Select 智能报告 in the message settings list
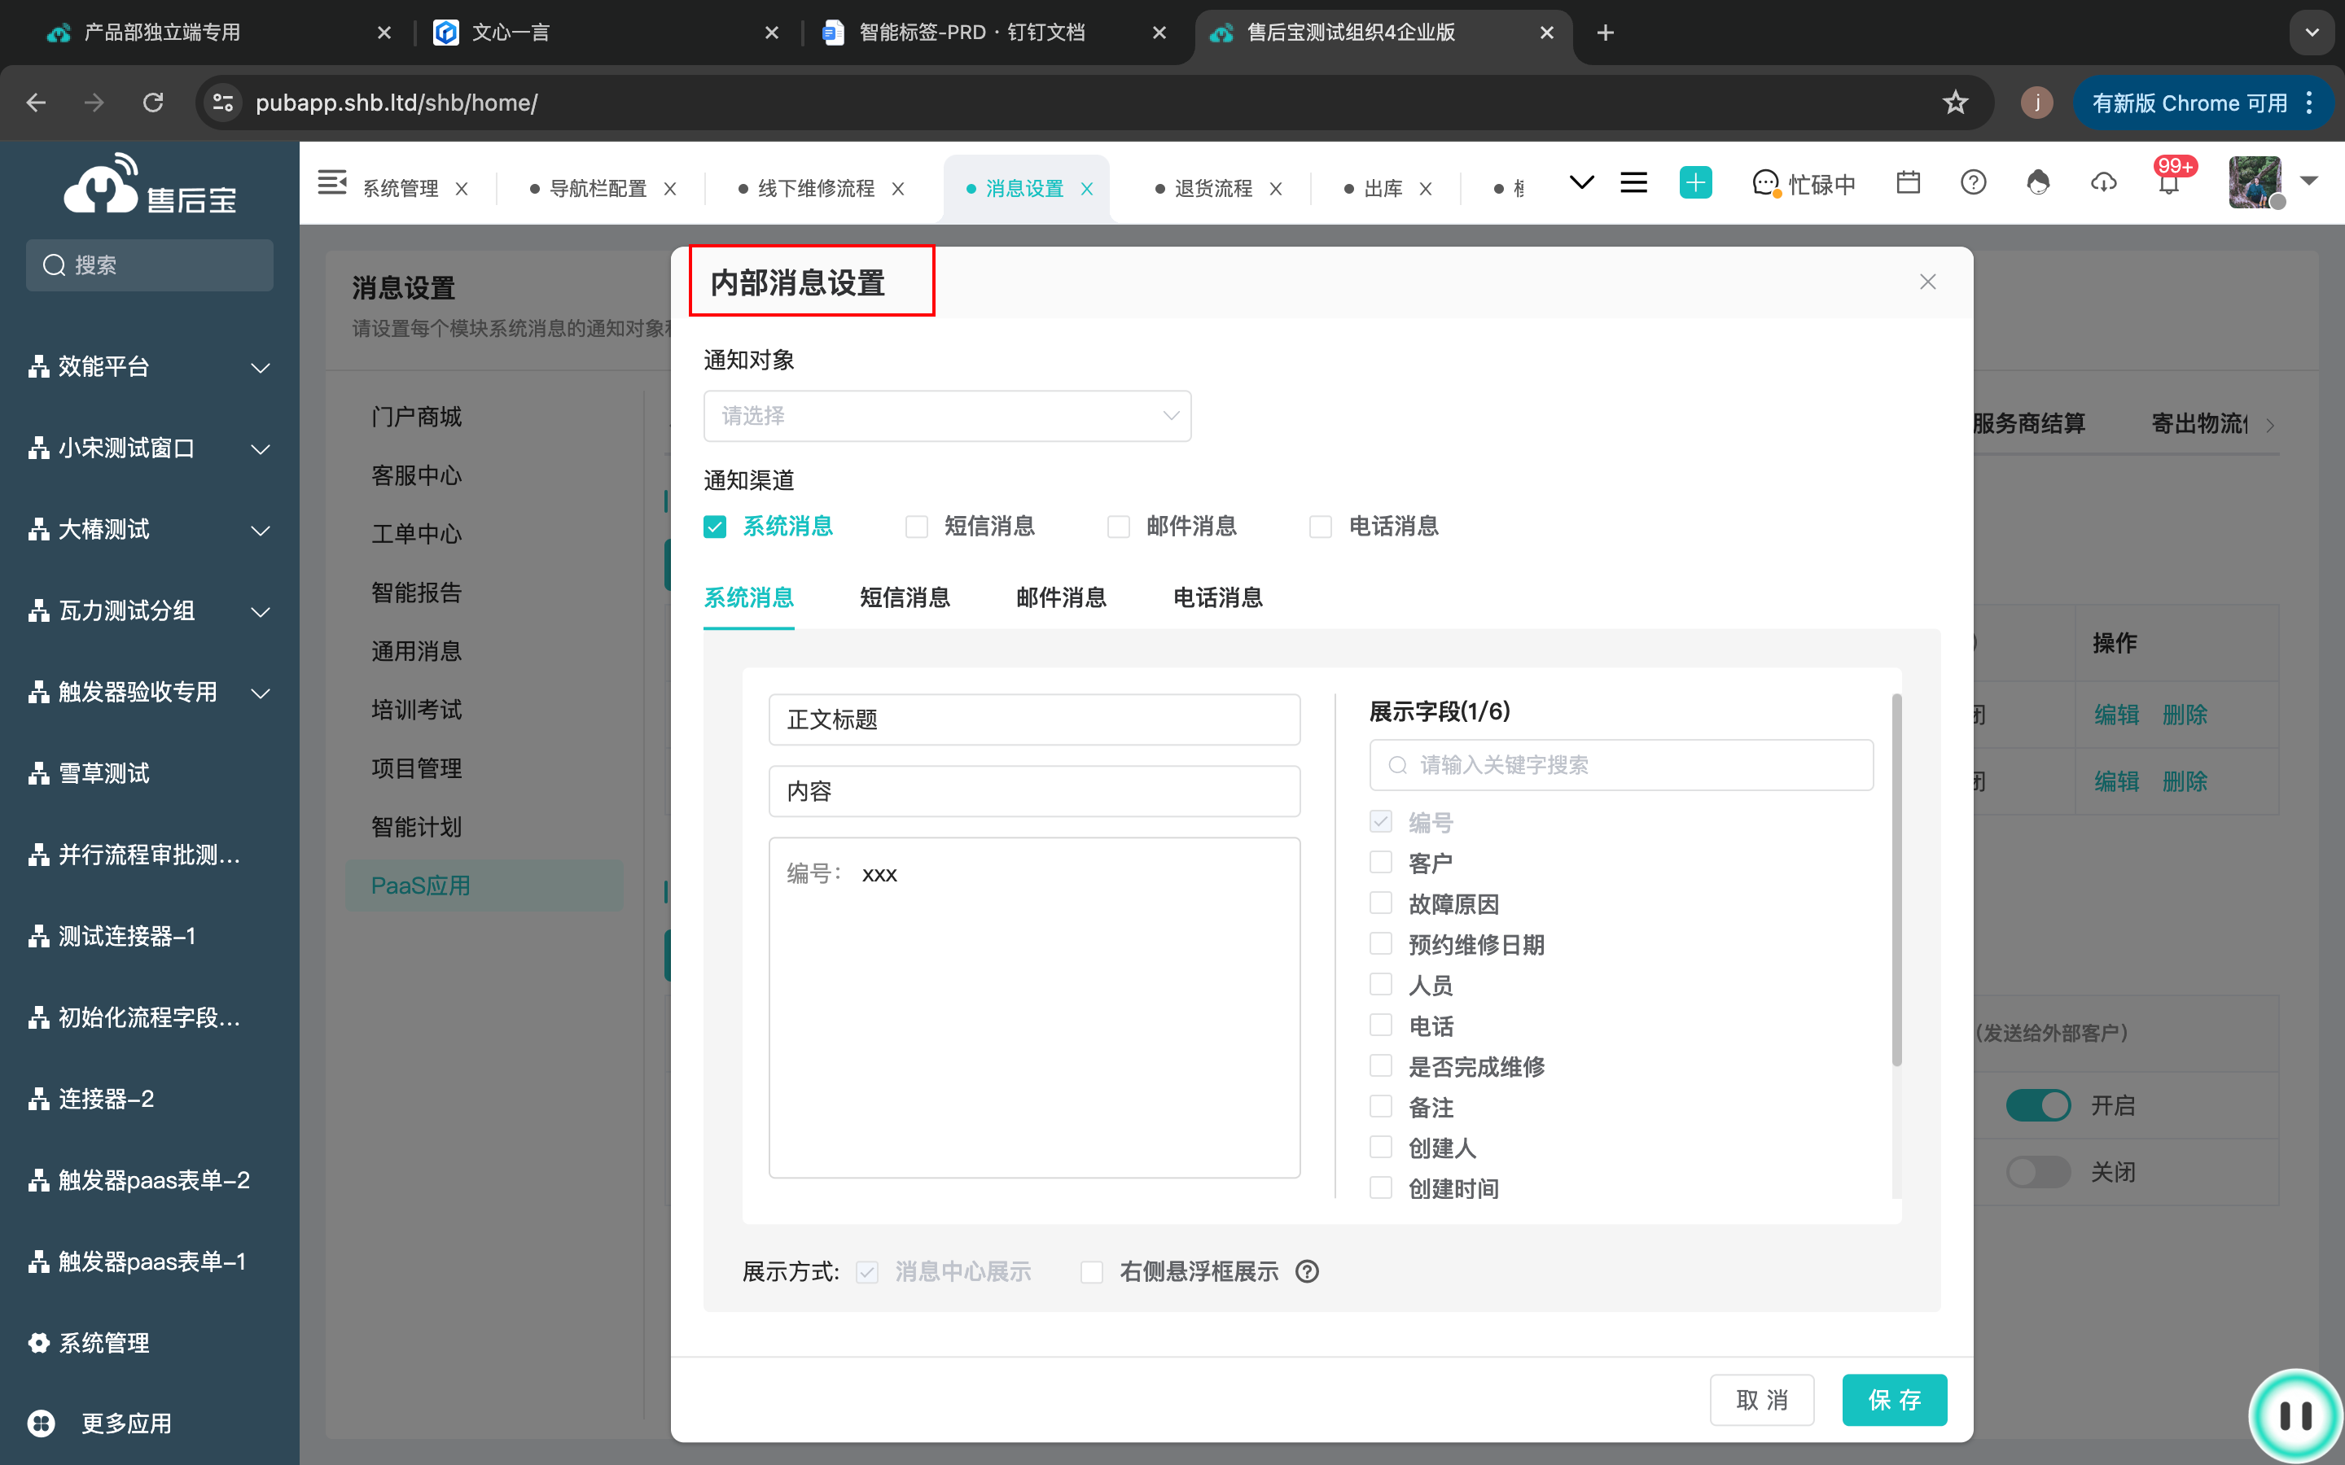Screen dimensions: 2345x1465 pyautogui.click(x=417, y=592)
